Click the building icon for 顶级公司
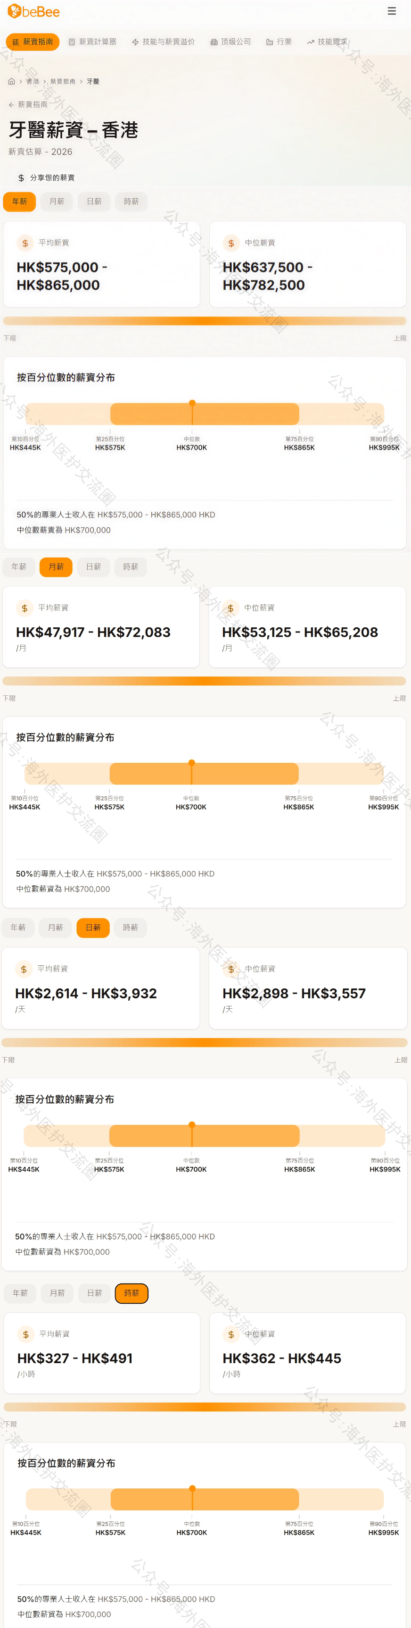The width and height of the screenshot is (411, 1628). point(214,42)
